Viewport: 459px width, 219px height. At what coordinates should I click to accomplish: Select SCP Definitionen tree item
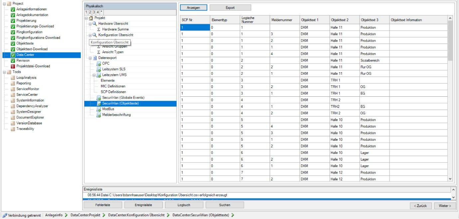coord(113,92)
